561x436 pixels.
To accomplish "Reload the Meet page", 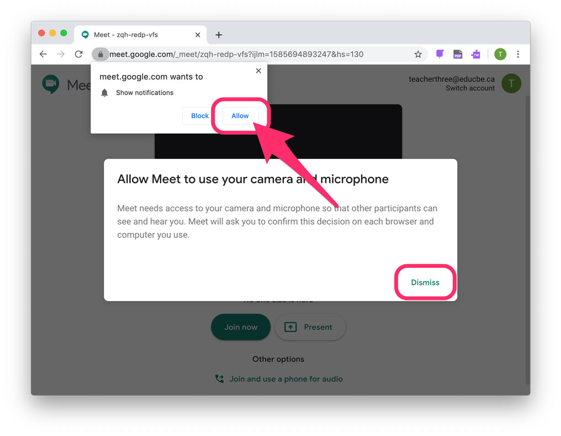I will click(79, 54).
